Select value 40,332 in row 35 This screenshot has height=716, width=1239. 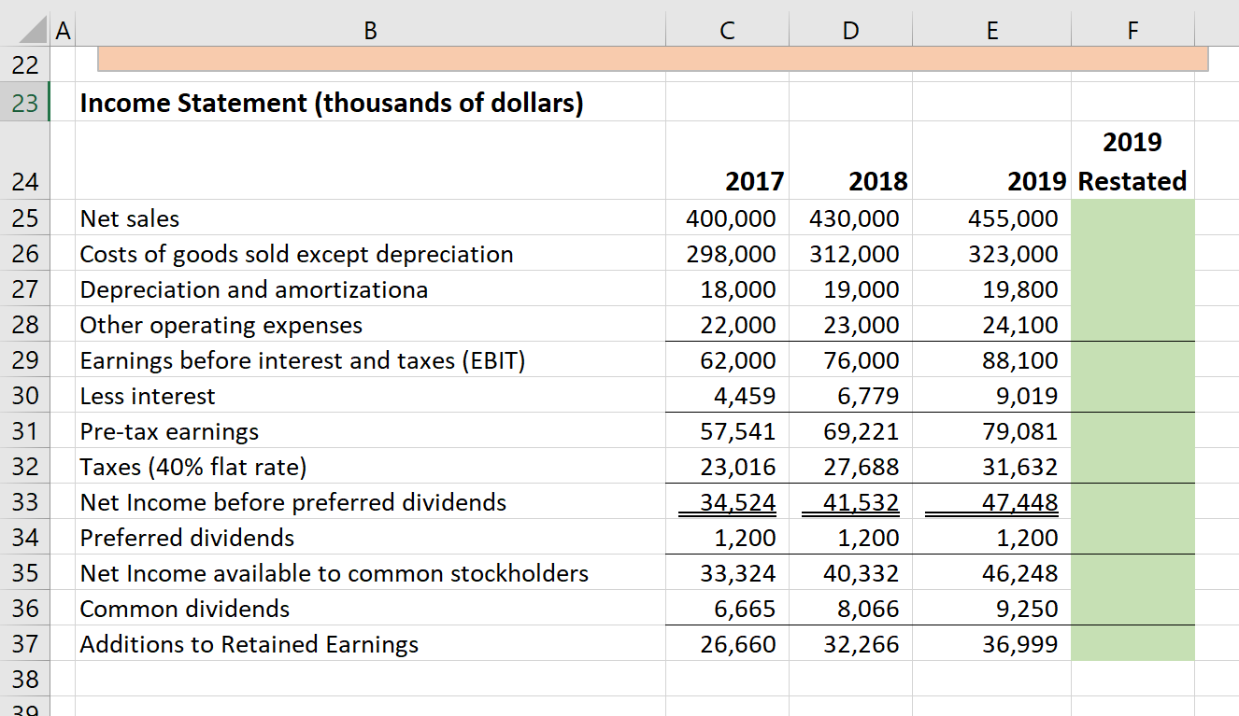[862, 573]
